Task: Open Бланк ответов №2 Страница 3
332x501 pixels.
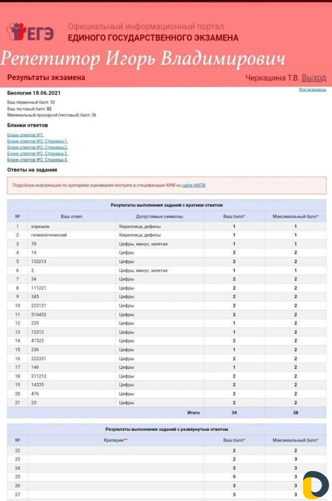Action: [x=38, y=154]
